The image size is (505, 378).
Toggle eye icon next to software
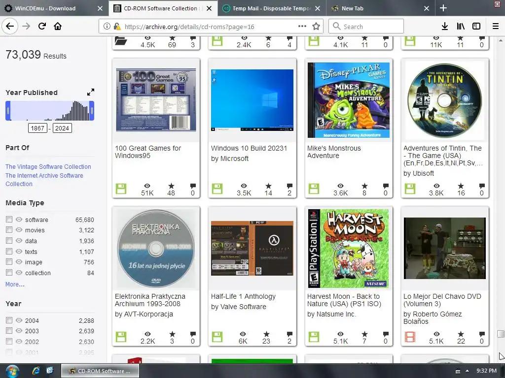19,219
